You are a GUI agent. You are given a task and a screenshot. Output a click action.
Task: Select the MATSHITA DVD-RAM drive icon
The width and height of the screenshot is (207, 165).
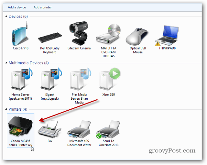109,34
